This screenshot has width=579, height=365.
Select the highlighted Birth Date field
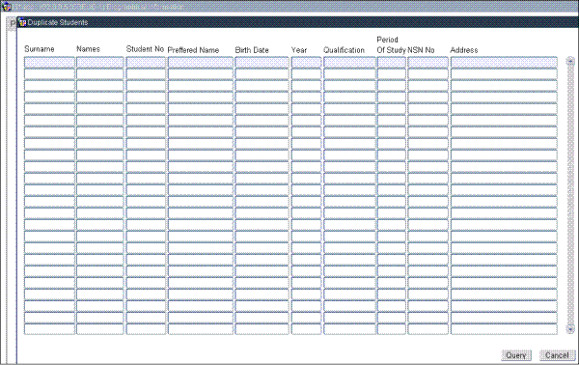tap(262, 62)
